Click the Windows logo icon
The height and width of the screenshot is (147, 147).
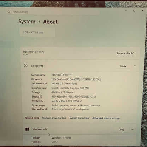point(27,129)
